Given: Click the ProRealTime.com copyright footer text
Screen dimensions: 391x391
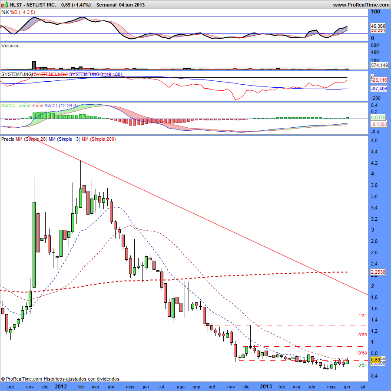Looking at the screenshot, I should 60,379.
